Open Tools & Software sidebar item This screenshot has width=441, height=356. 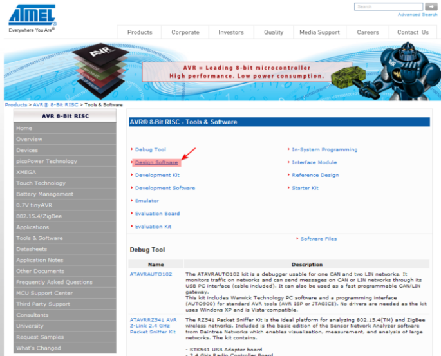pos(64,238)
